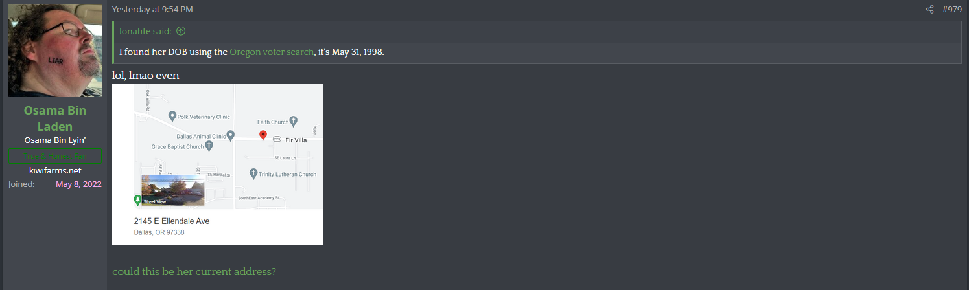
Task: Click the "kiwifarms.net" text under the username
Action: coord(55,170)
